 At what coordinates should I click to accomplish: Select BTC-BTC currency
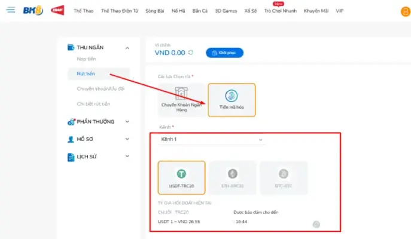point(284,177)
